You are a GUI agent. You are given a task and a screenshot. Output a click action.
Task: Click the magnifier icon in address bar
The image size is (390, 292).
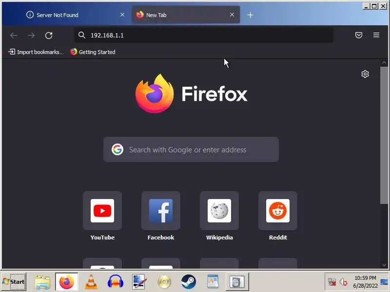tap(81, 35)
